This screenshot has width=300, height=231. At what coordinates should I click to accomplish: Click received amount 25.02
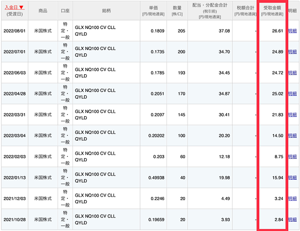277,94
